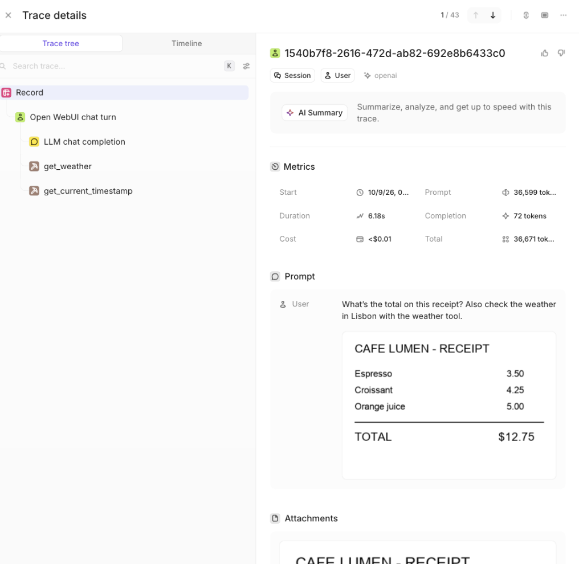Click the openai tag
The width and height of the screenshot is (579, 564).
pyautogui.click(x=380, y=75)
